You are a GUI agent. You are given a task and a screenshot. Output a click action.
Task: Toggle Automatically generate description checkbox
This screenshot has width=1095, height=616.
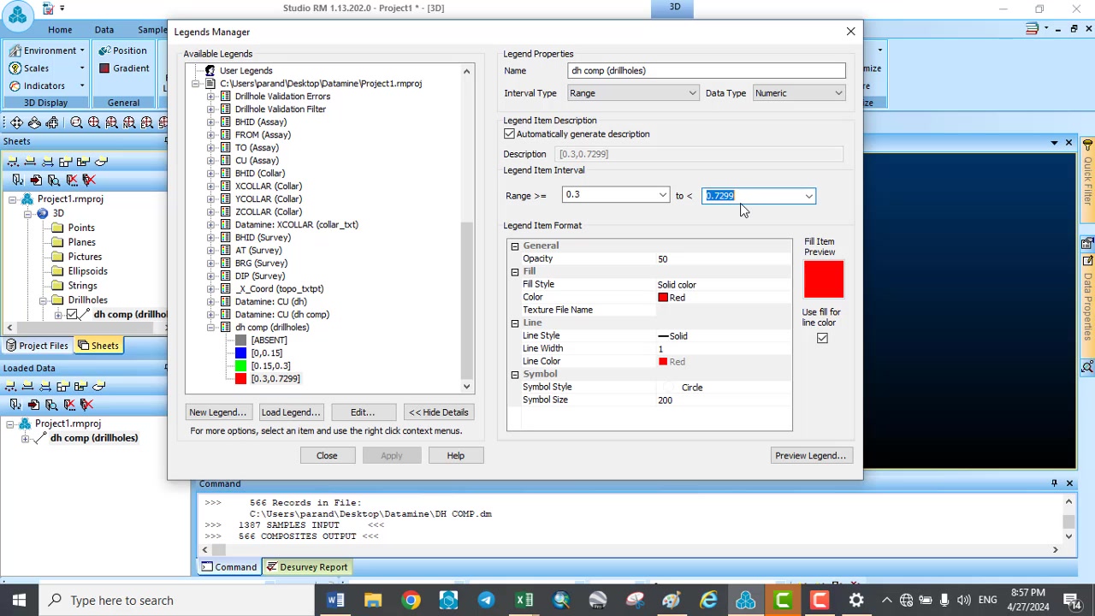click(509, 134)
